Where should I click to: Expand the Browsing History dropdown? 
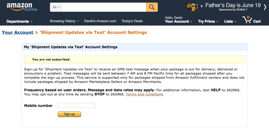pos(64,21)
